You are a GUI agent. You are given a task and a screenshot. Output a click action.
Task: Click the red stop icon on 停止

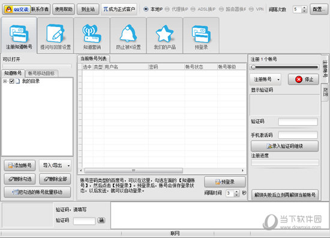tap(299, 79)
